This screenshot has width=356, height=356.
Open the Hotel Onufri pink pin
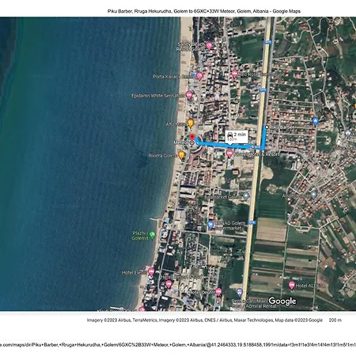tap(218, 292)
